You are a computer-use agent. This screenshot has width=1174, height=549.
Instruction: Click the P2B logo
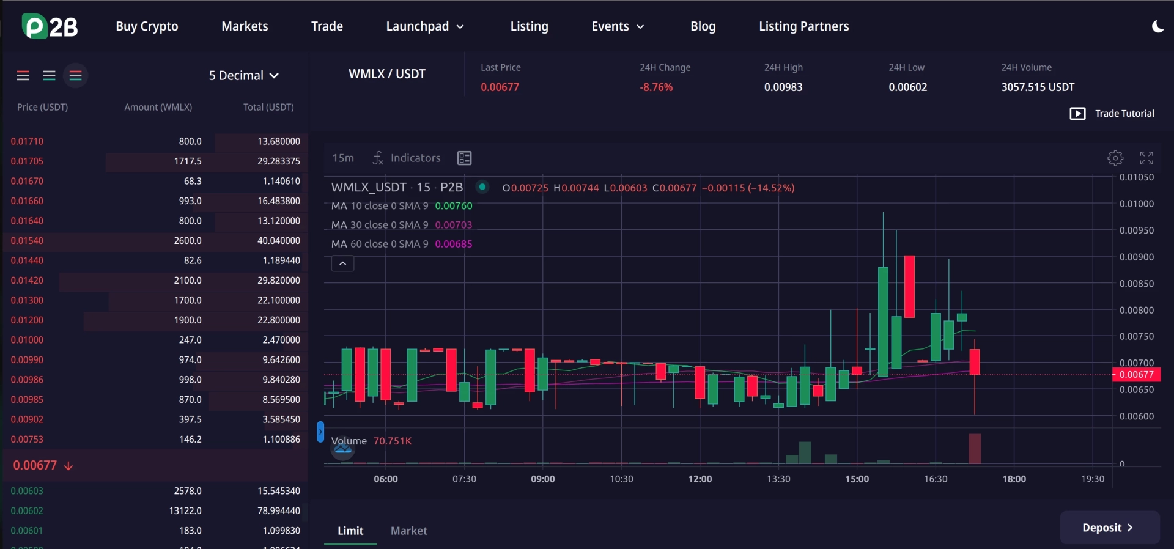click(50, 26)
